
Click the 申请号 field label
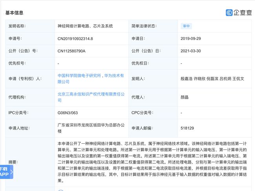coord(15,39)
